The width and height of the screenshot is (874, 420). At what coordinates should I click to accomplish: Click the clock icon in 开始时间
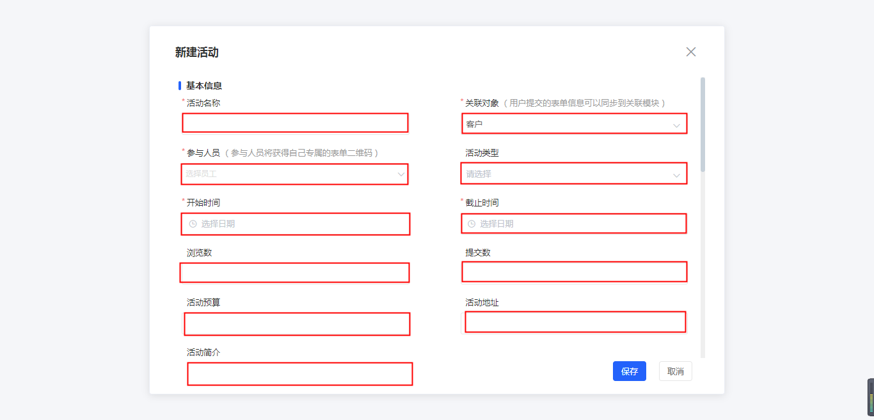(193, 224)
